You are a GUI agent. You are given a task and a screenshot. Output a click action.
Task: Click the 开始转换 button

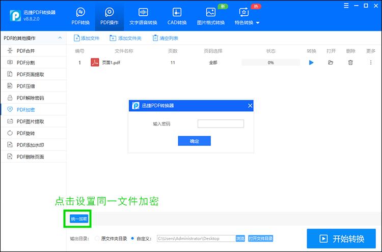pos(341,239)
